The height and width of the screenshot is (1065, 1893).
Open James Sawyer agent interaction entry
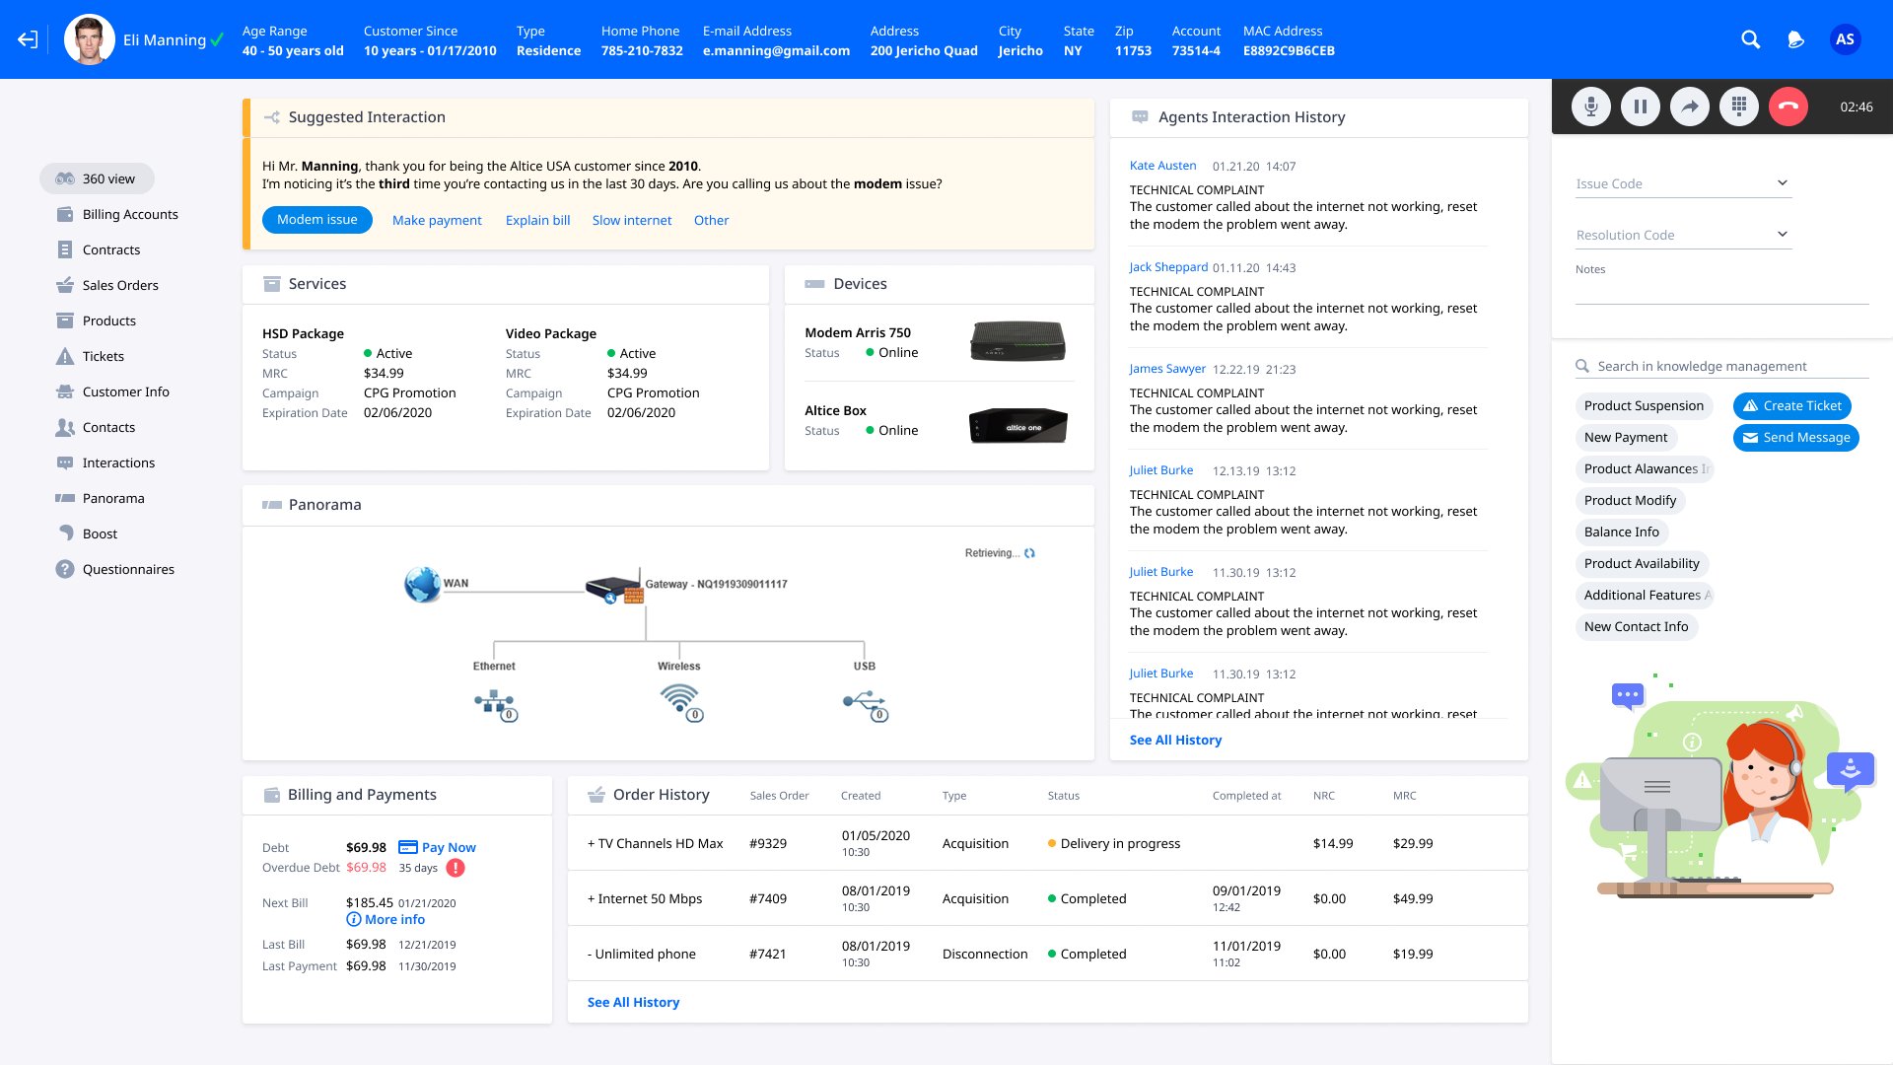1308,398
